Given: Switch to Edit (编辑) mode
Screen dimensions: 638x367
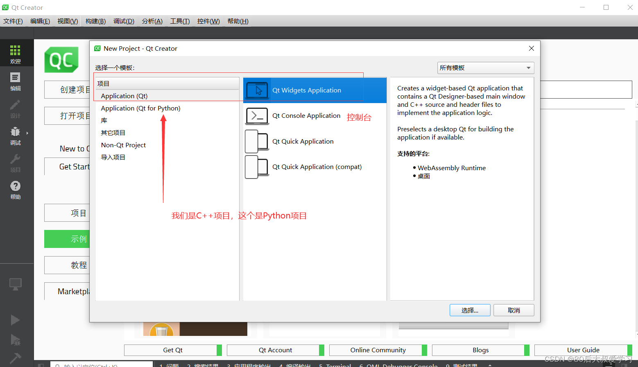Looking at the screenshot, I should [15, 81].
